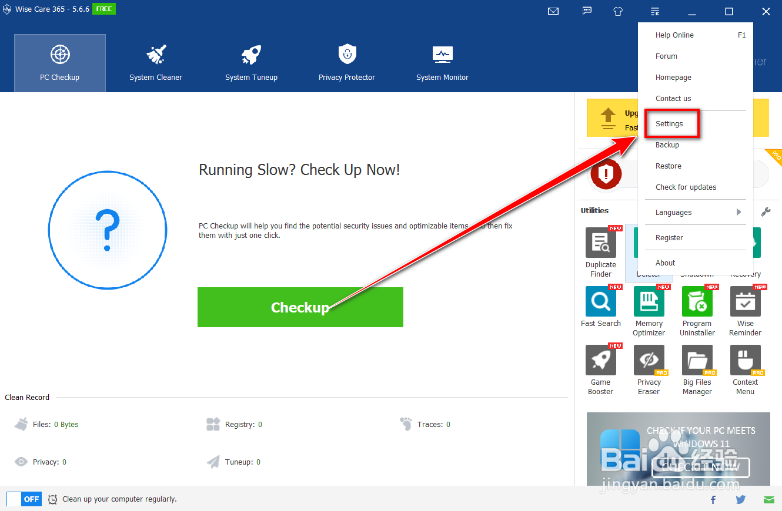782x511 pixels.
Task: Toggle the main menu icon in title bar
Action: pyautogui.click(x=655, y=11)
